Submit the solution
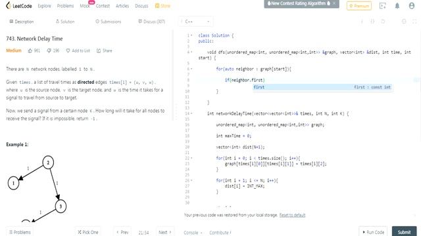Viewport: 421px width, 236px height. point(404,232)
